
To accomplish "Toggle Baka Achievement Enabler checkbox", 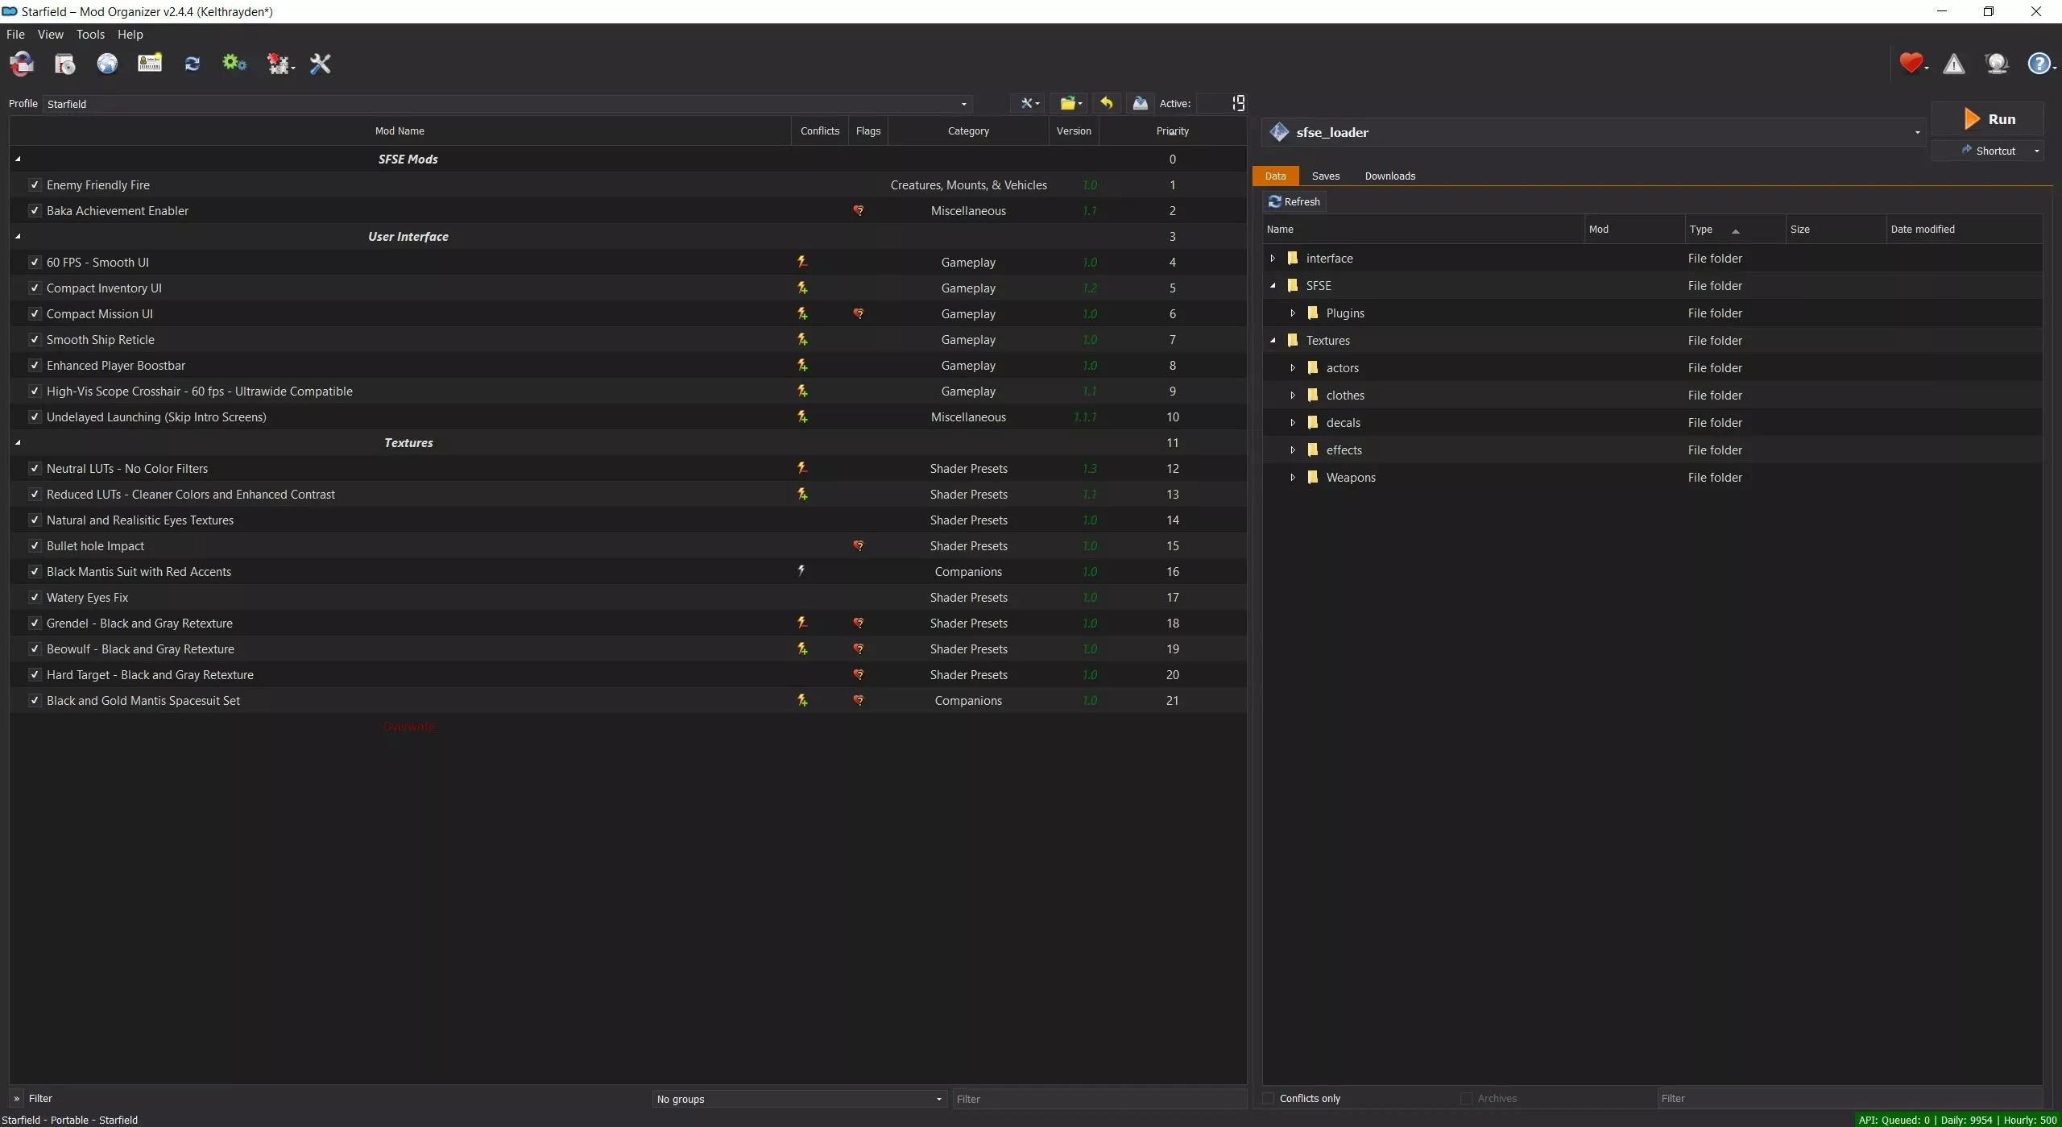I will (x=35, y=210).
